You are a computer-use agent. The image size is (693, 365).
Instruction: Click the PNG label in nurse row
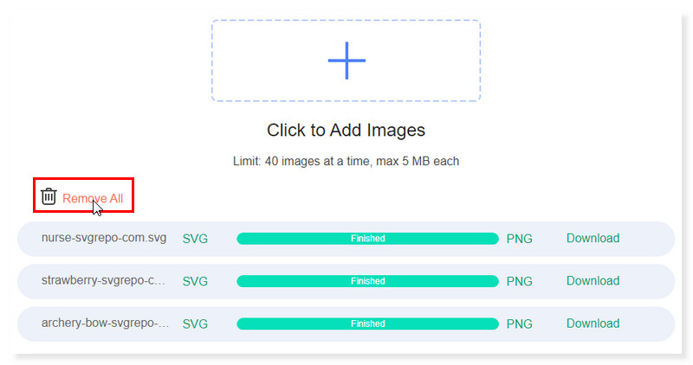coord(519,239)
